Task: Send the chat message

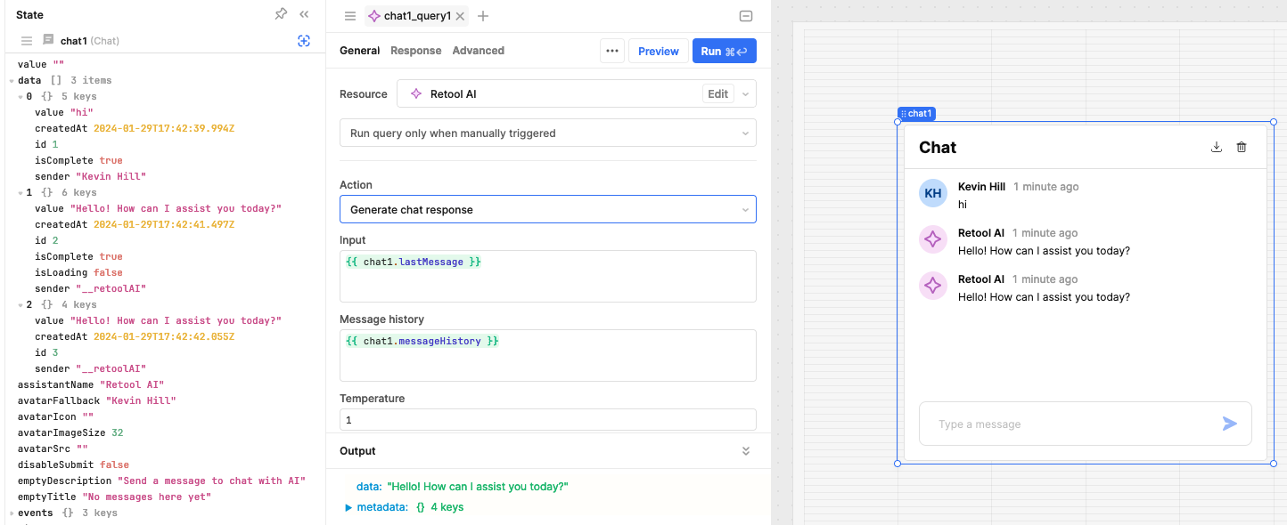Action: [1230, 424]
